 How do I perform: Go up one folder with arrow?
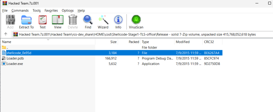pos(6,34)
